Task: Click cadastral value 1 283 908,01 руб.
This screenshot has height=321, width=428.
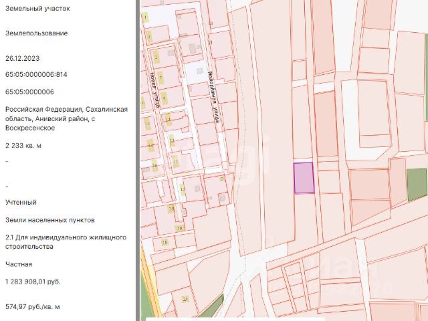Action: click(x=33, y=282)
